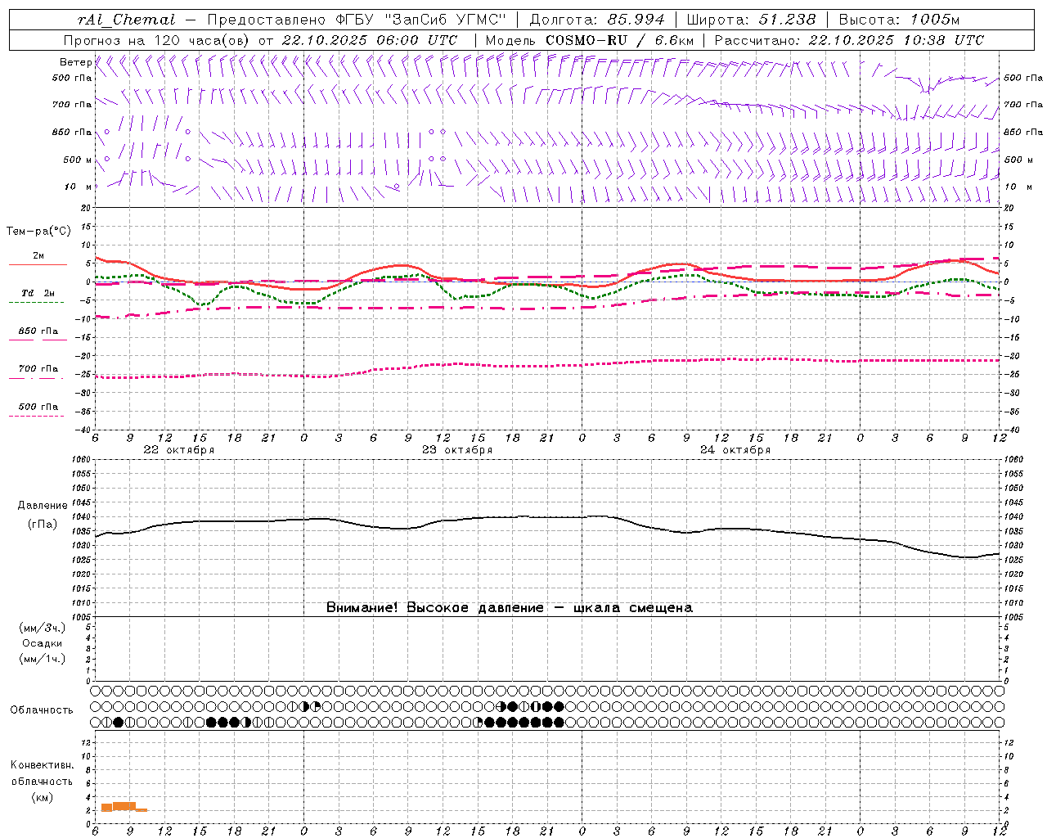The width and height of the screenshot is (1047, 838).
Task: Select the elevation text "Высота: 1005м"
Action: pos(899,20)
